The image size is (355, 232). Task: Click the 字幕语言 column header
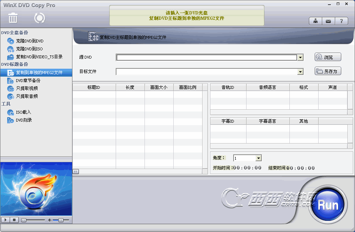point(268,121)
